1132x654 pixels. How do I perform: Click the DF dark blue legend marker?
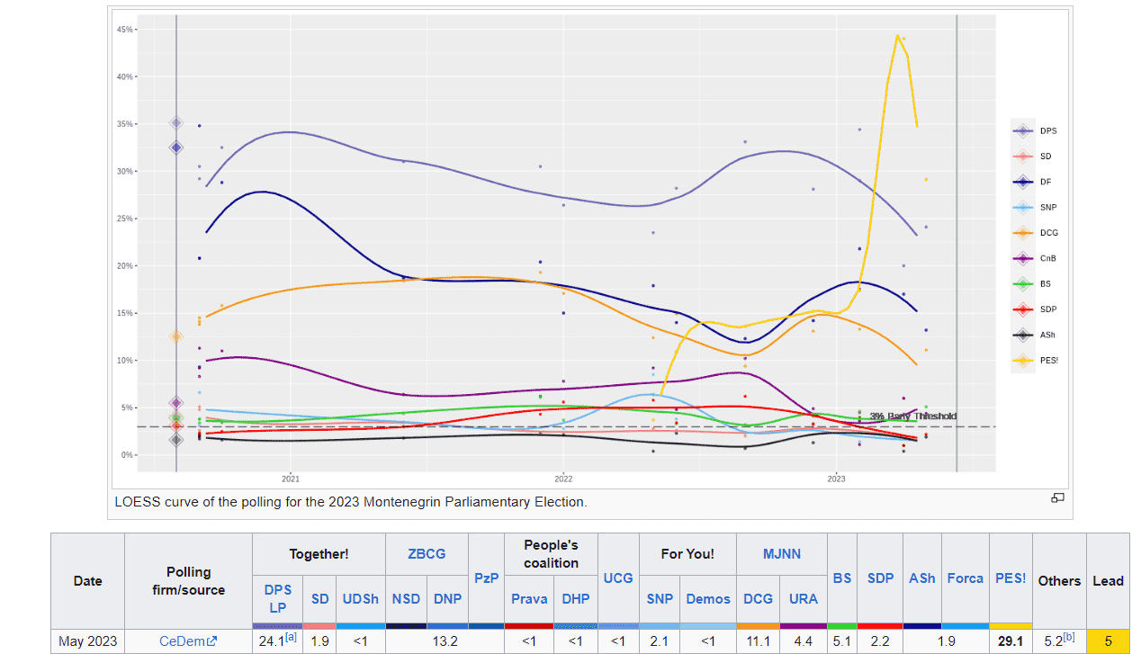(x=1022, y=182)
